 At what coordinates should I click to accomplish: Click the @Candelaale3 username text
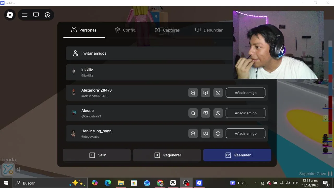pyautogui.click(x=91, y=116)
